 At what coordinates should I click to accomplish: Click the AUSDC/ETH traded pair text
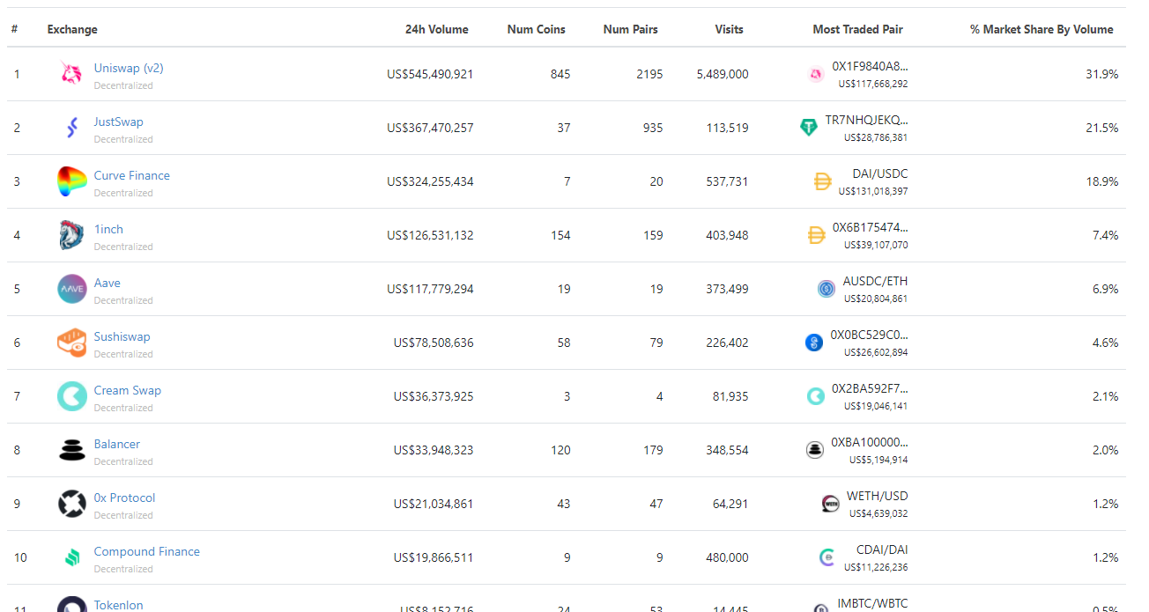click(x=875, y=281)
